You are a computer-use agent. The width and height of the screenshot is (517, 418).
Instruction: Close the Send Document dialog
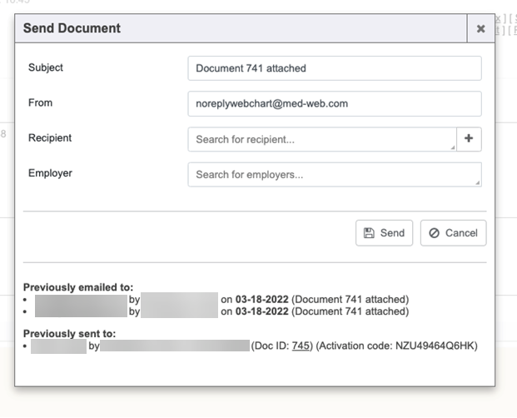[x=480, y=28]
